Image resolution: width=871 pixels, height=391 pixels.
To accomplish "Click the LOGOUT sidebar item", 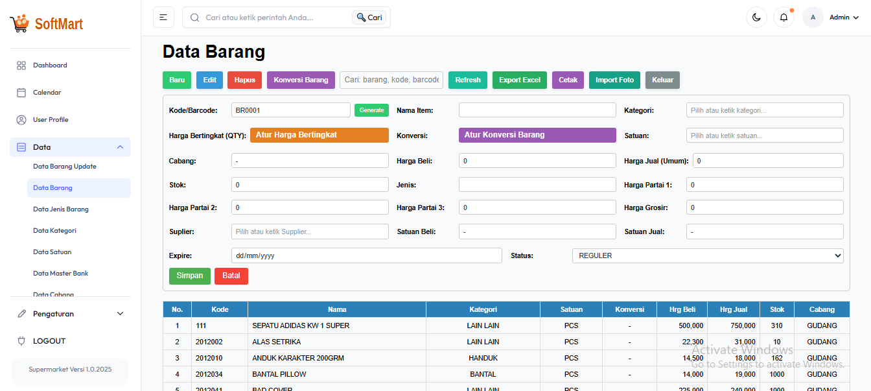I will click(x=49, y=341).
